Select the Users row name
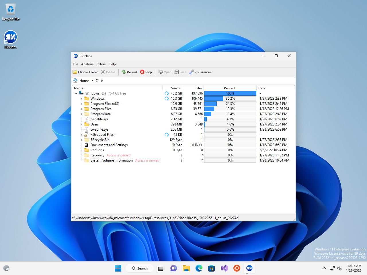 pos(95,124)
